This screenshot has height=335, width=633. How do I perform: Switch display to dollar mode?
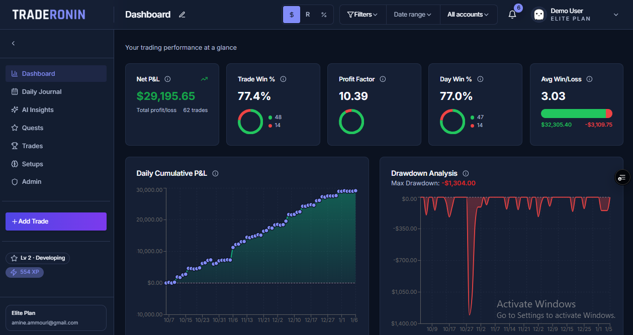[292, 15]
